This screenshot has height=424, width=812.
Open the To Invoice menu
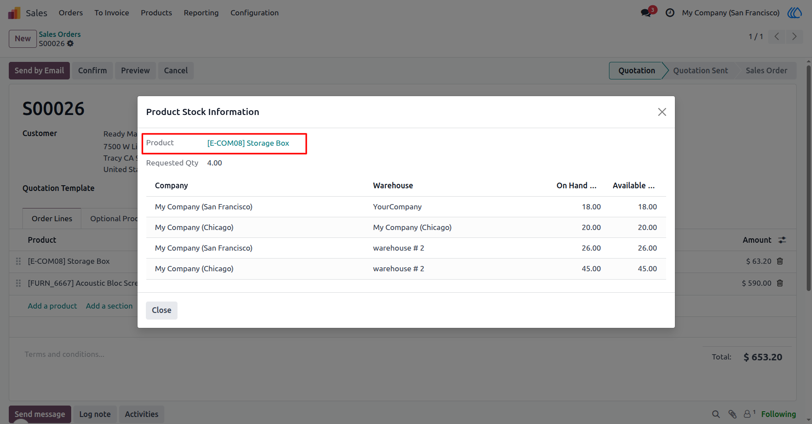pyautogui.click(x=112, y=13)
